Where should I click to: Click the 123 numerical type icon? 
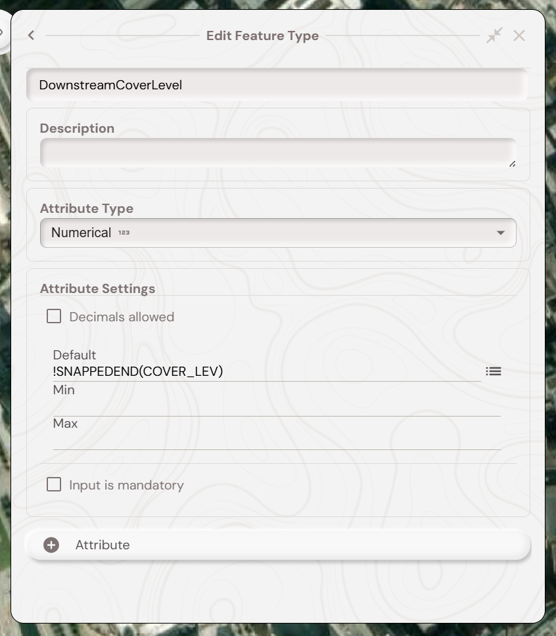124,233
